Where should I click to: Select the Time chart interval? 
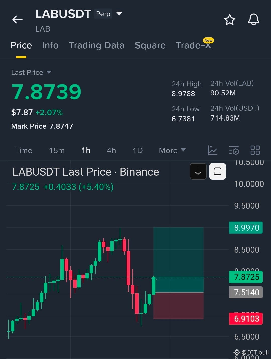click(23, 150)
